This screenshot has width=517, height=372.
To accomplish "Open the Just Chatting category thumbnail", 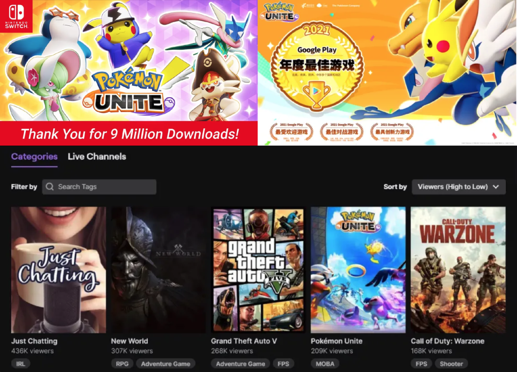I will [x=59, y=270].
